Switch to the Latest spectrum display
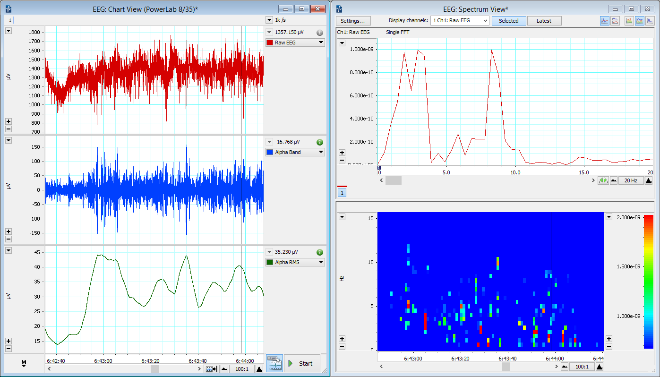This screenshot has height=377, width=660. point(544,20)
